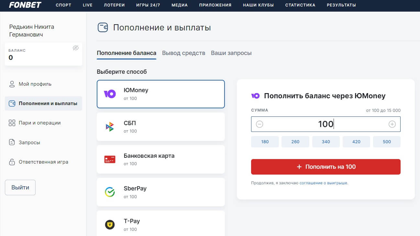Click the Пополнение и выплаты heading
The height and width of the screenshot is (236, 420).
point(162,27)
